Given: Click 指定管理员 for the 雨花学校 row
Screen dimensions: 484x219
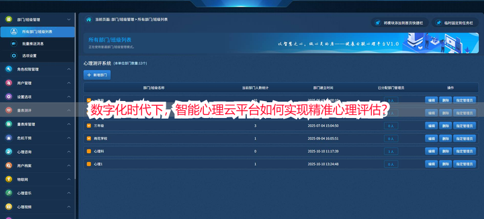Looking at the screenshot, I should (x=464, y=139).
